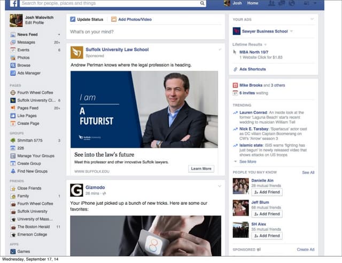The height and width of the screenshot is (263, 342).
Task: Click the search magnifier icon
Action: [x=202, y=3]
